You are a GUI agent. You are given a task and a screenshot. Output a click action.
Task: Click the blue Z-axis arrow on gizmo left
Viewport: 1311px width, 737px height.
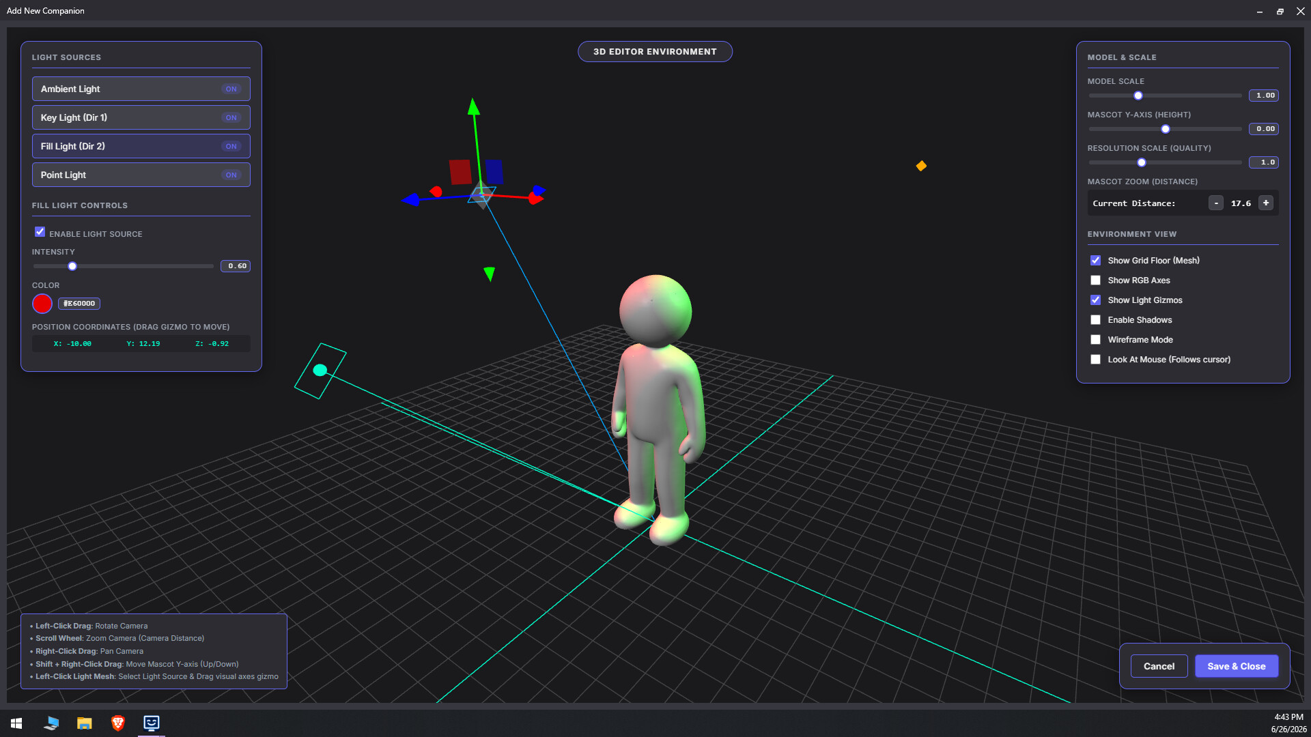tap(410, 199)
